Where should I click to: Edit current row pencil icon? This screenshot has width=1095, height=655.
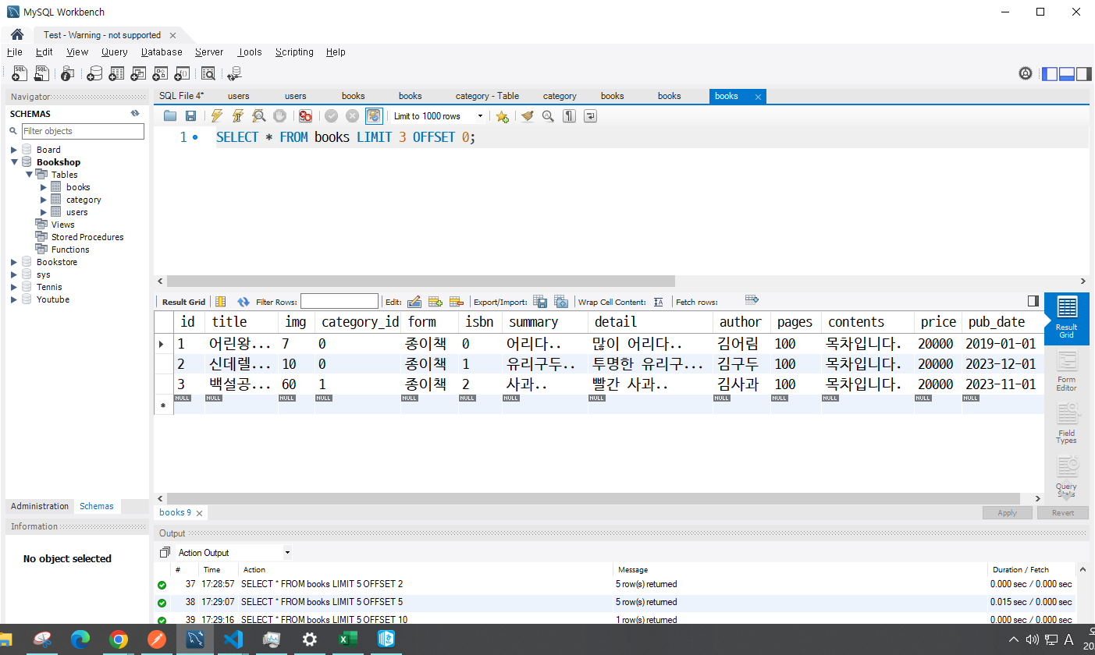pyautogui.click(x=414, y=302)
